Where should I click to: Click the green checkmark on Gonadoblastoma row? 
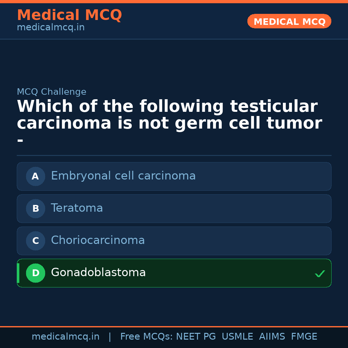click(x=320, y=274)
